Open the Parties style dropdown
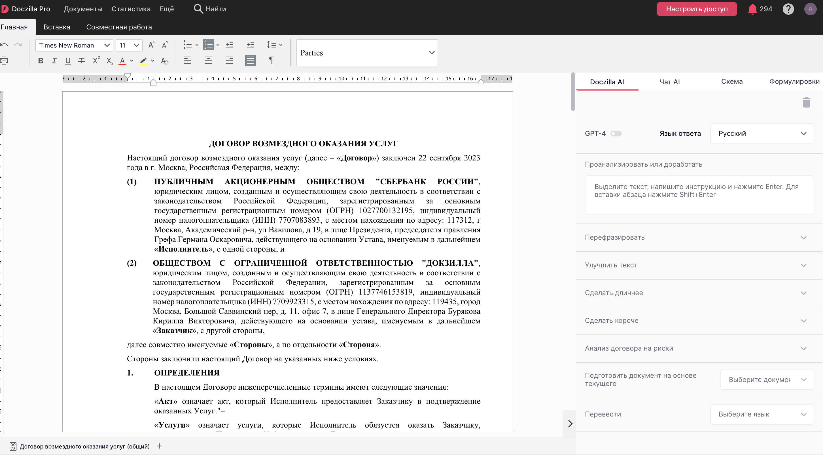Viewport: 823px width, 455px height. point(367,53)
